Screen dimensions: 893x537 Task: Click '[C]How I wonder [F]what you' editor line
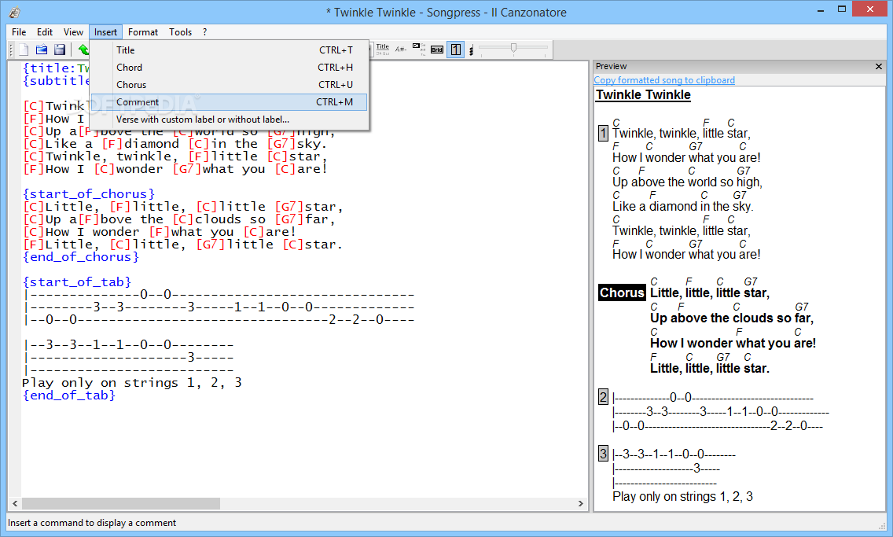point(160,232)
